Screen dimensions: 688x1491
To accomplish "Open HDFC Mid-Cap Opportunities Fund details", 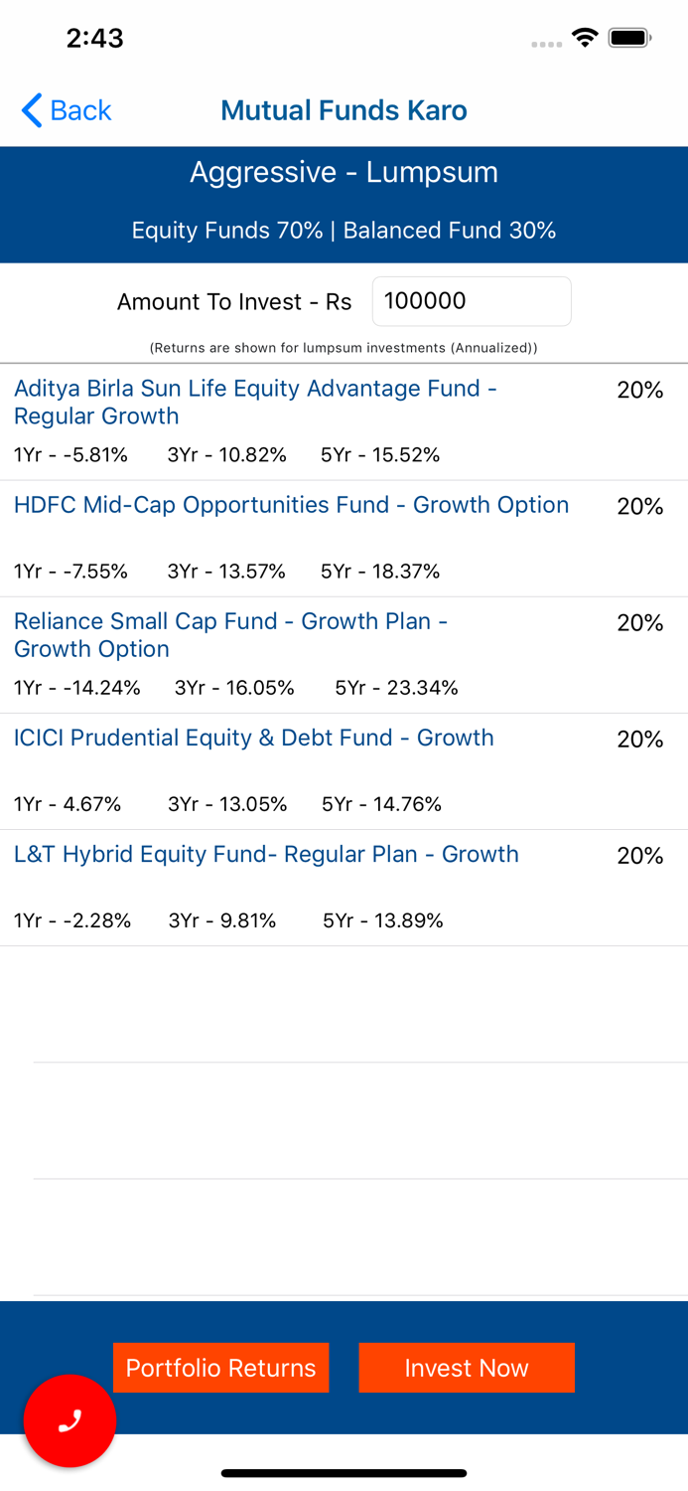I will pos(292,505).
